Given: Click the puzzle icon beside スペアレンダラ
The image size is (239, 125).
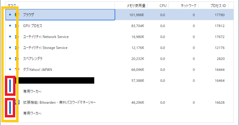Looking at the screenshot, I should click(x=17, y=59).
